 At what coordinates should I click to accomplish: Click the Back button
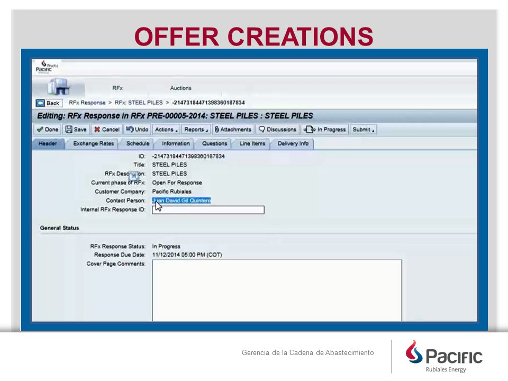click(x=49, y=103)
